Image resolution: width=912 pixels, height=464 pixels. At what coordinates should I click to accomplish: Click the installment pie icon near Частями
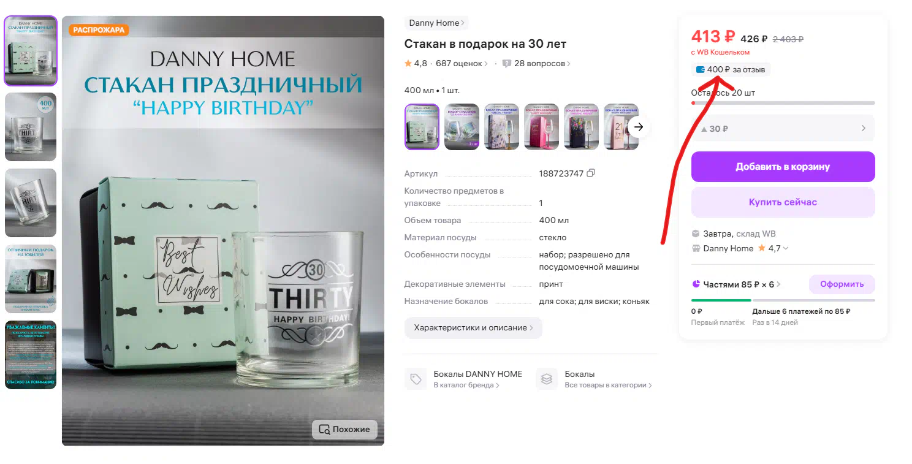pyautogui.click(x=696, y=284)
